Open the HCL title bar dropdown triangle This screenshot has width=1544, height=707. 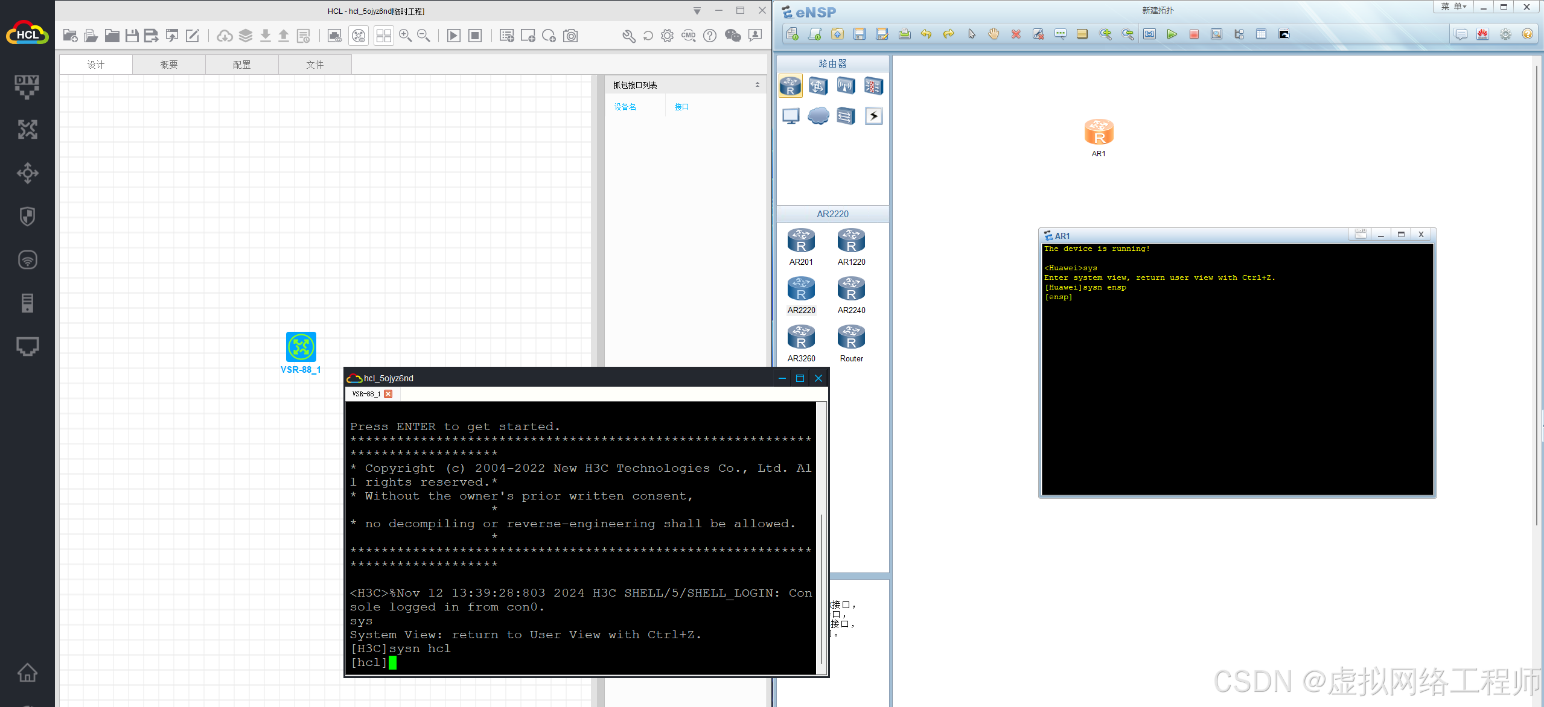pyautogui.click(x=697, y=11)
